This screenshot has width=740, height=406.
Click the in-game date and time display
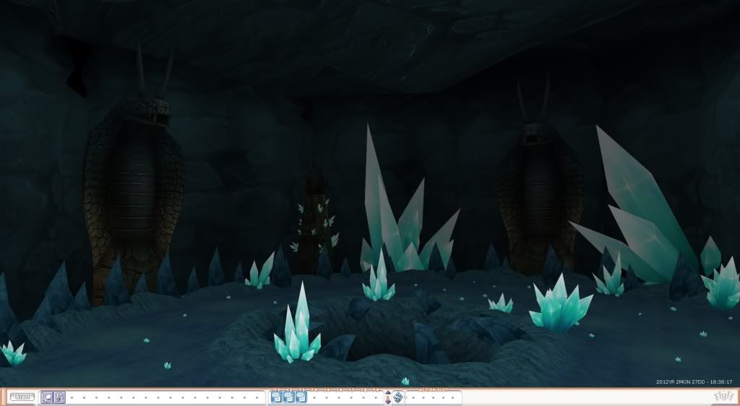point(694,381)
